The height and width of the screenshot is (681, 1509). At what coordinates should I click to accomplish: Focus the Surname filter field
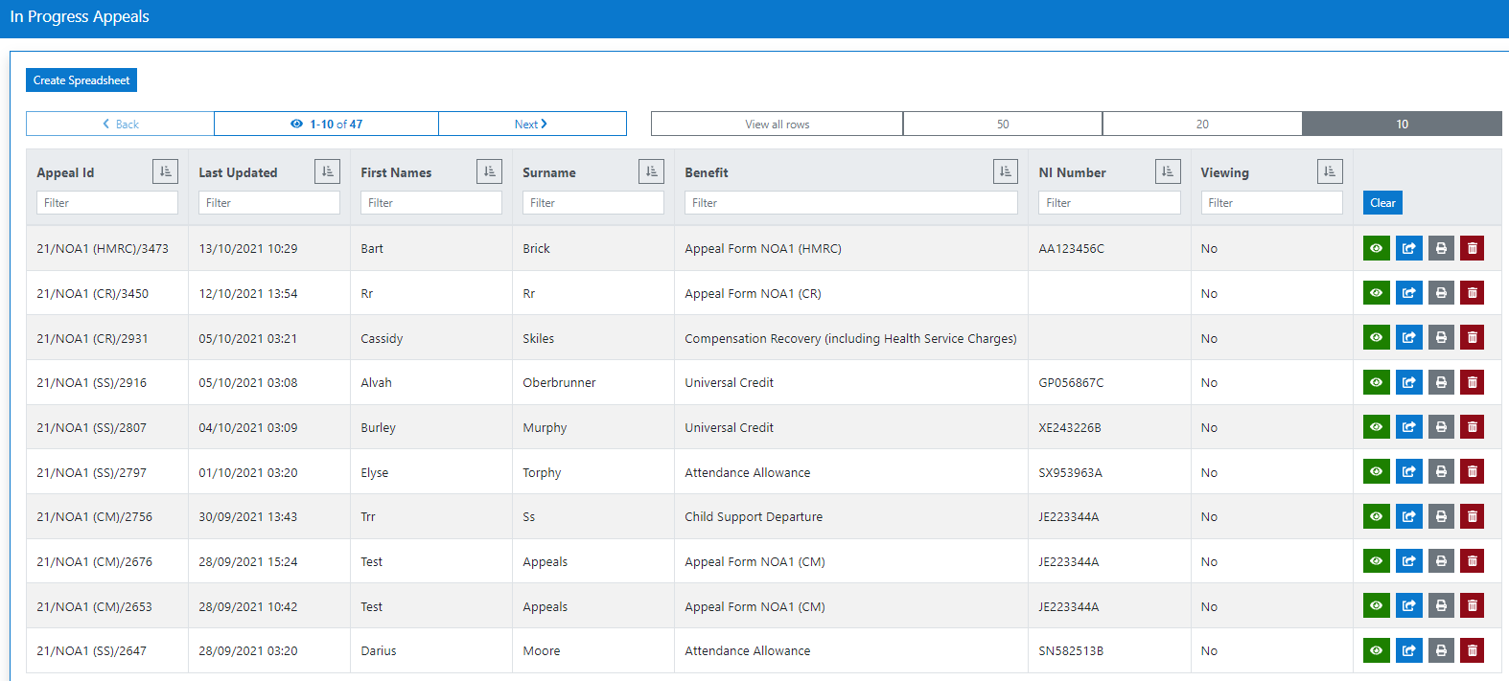pos(593,203)
